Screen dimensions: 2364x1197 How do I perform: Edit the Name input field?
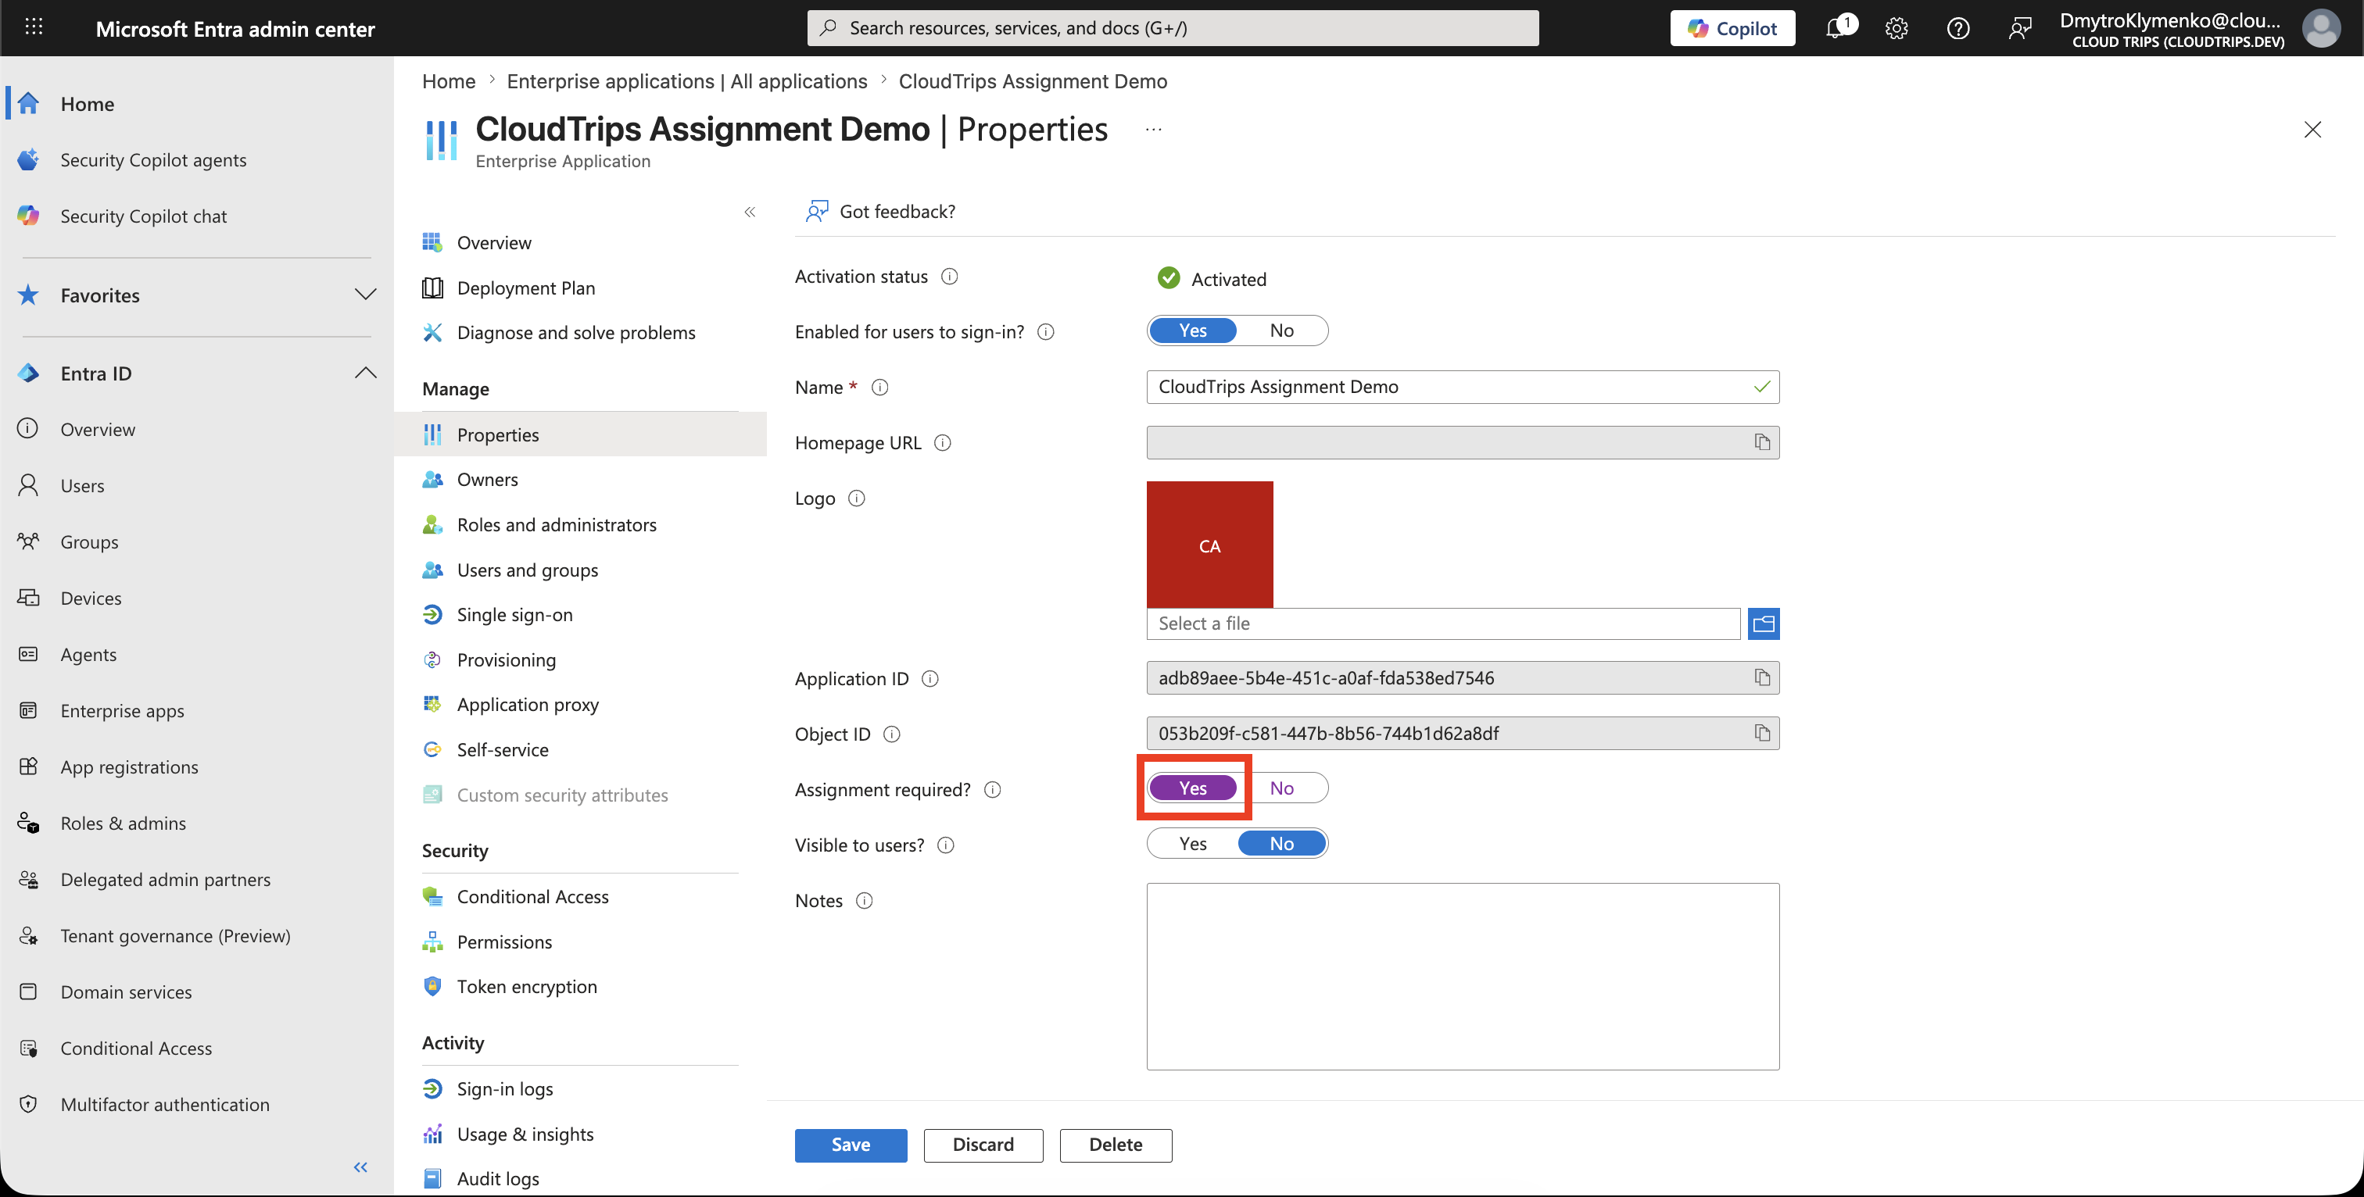(1462, 387)
